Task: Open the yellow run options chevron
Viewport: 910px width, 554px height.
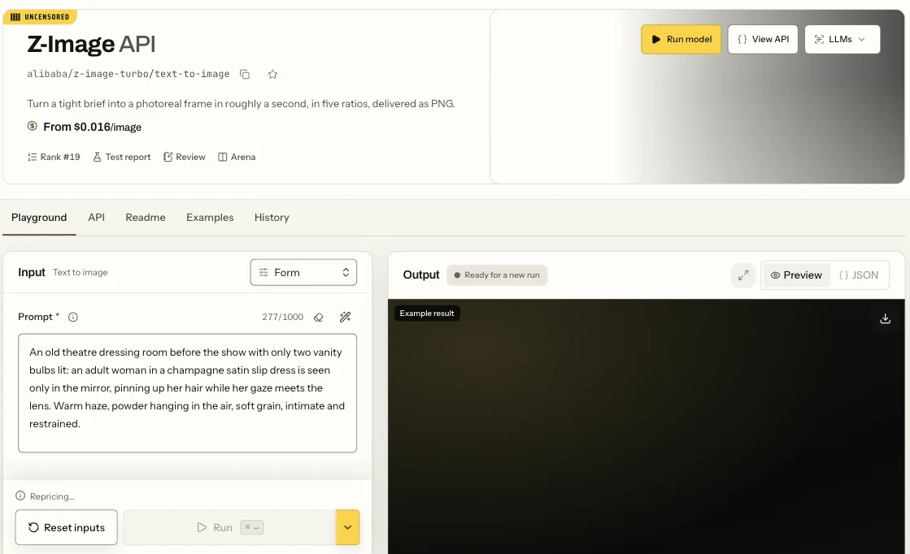Action: pos(347,527)
